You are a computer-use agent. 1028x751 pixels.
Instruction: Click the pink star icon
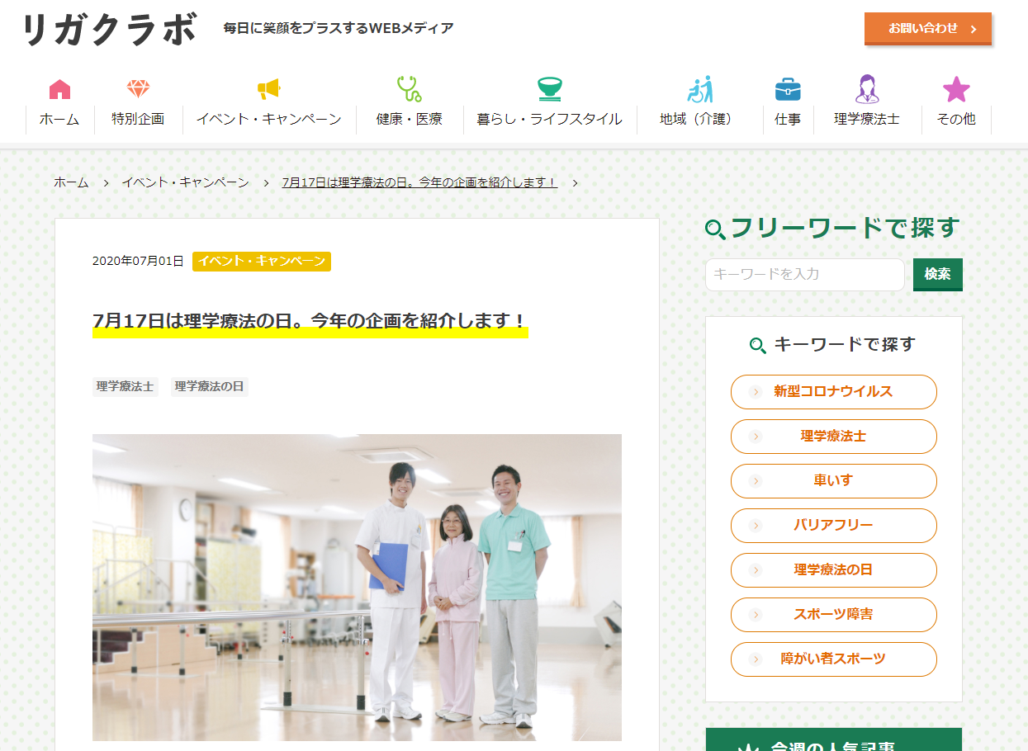pos(955,89)
